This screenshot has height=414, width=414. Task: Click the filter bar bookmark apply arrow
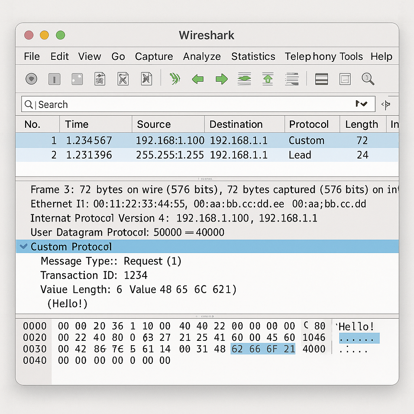(x=361, y=103)
